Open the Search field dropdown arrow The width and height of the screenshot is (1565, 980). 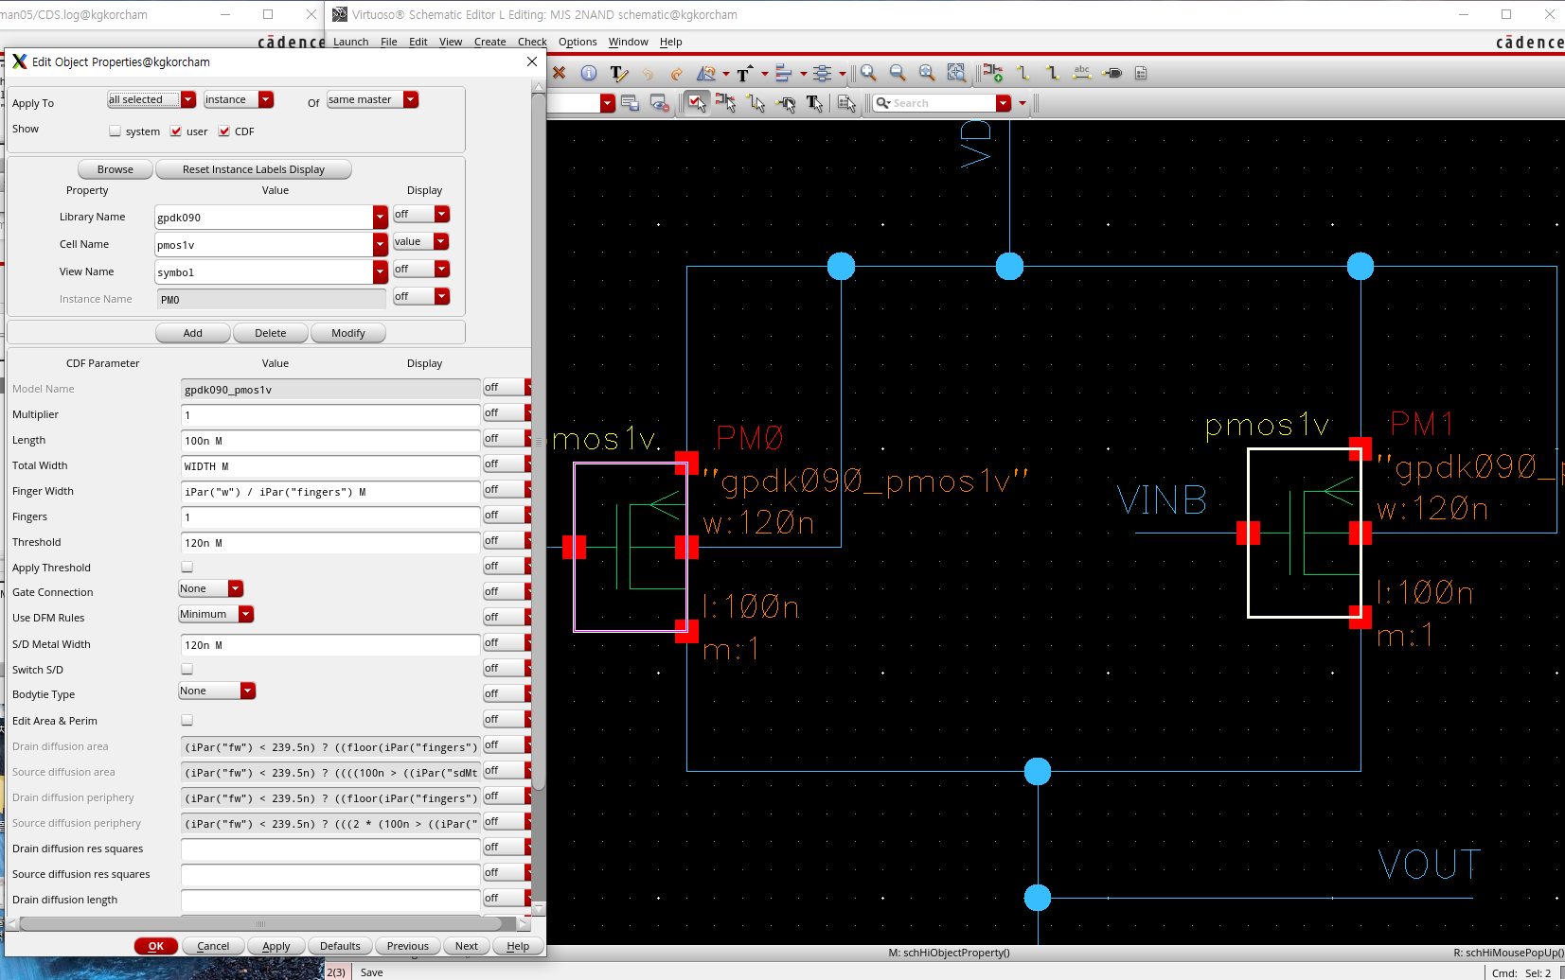1004,103
